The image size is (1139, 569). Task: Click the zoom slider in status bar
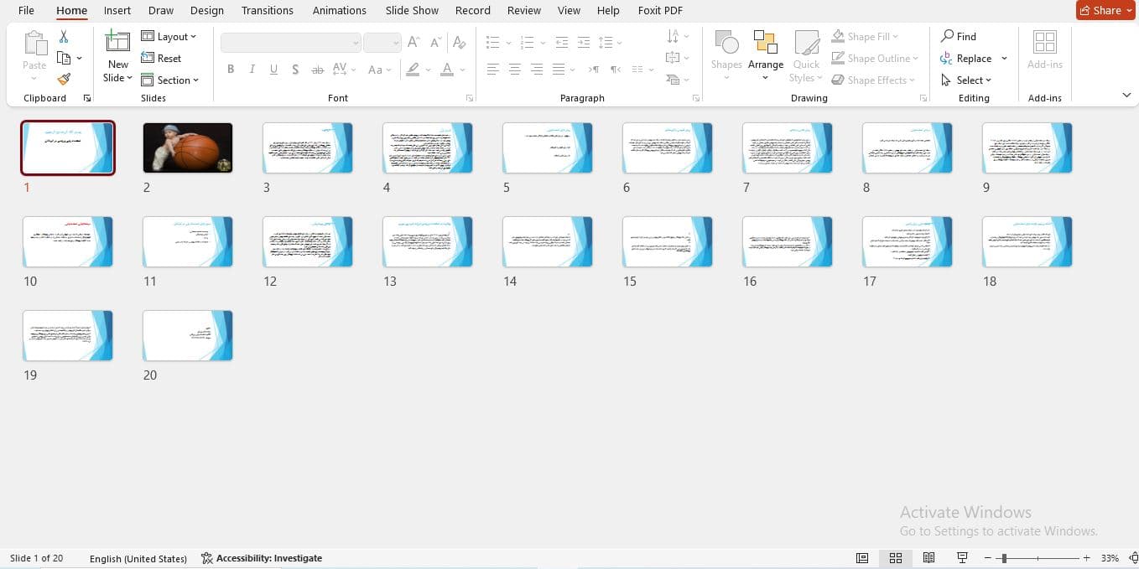click(1038, 558)
